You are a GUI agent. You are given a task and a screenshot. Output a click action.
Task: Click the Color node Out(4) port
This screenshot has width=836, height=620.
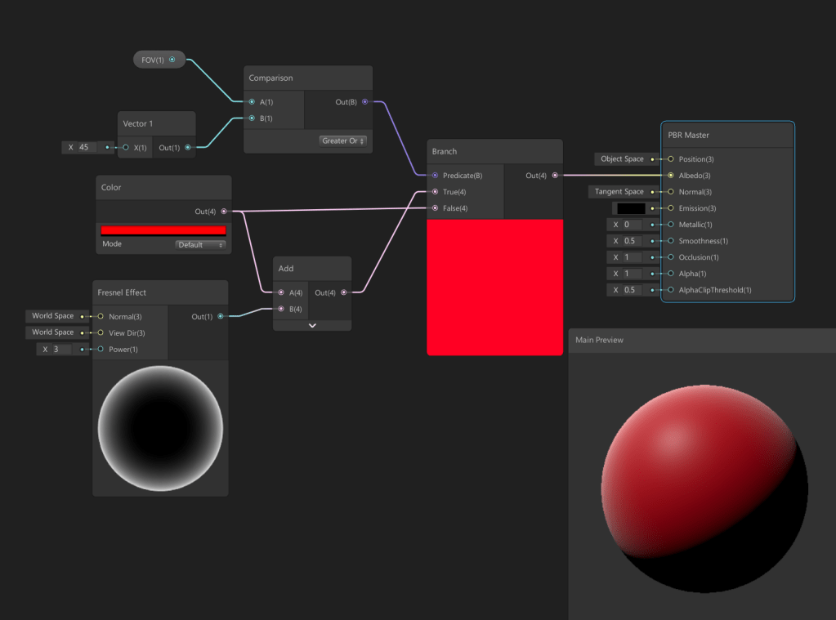tap(224, 212)
